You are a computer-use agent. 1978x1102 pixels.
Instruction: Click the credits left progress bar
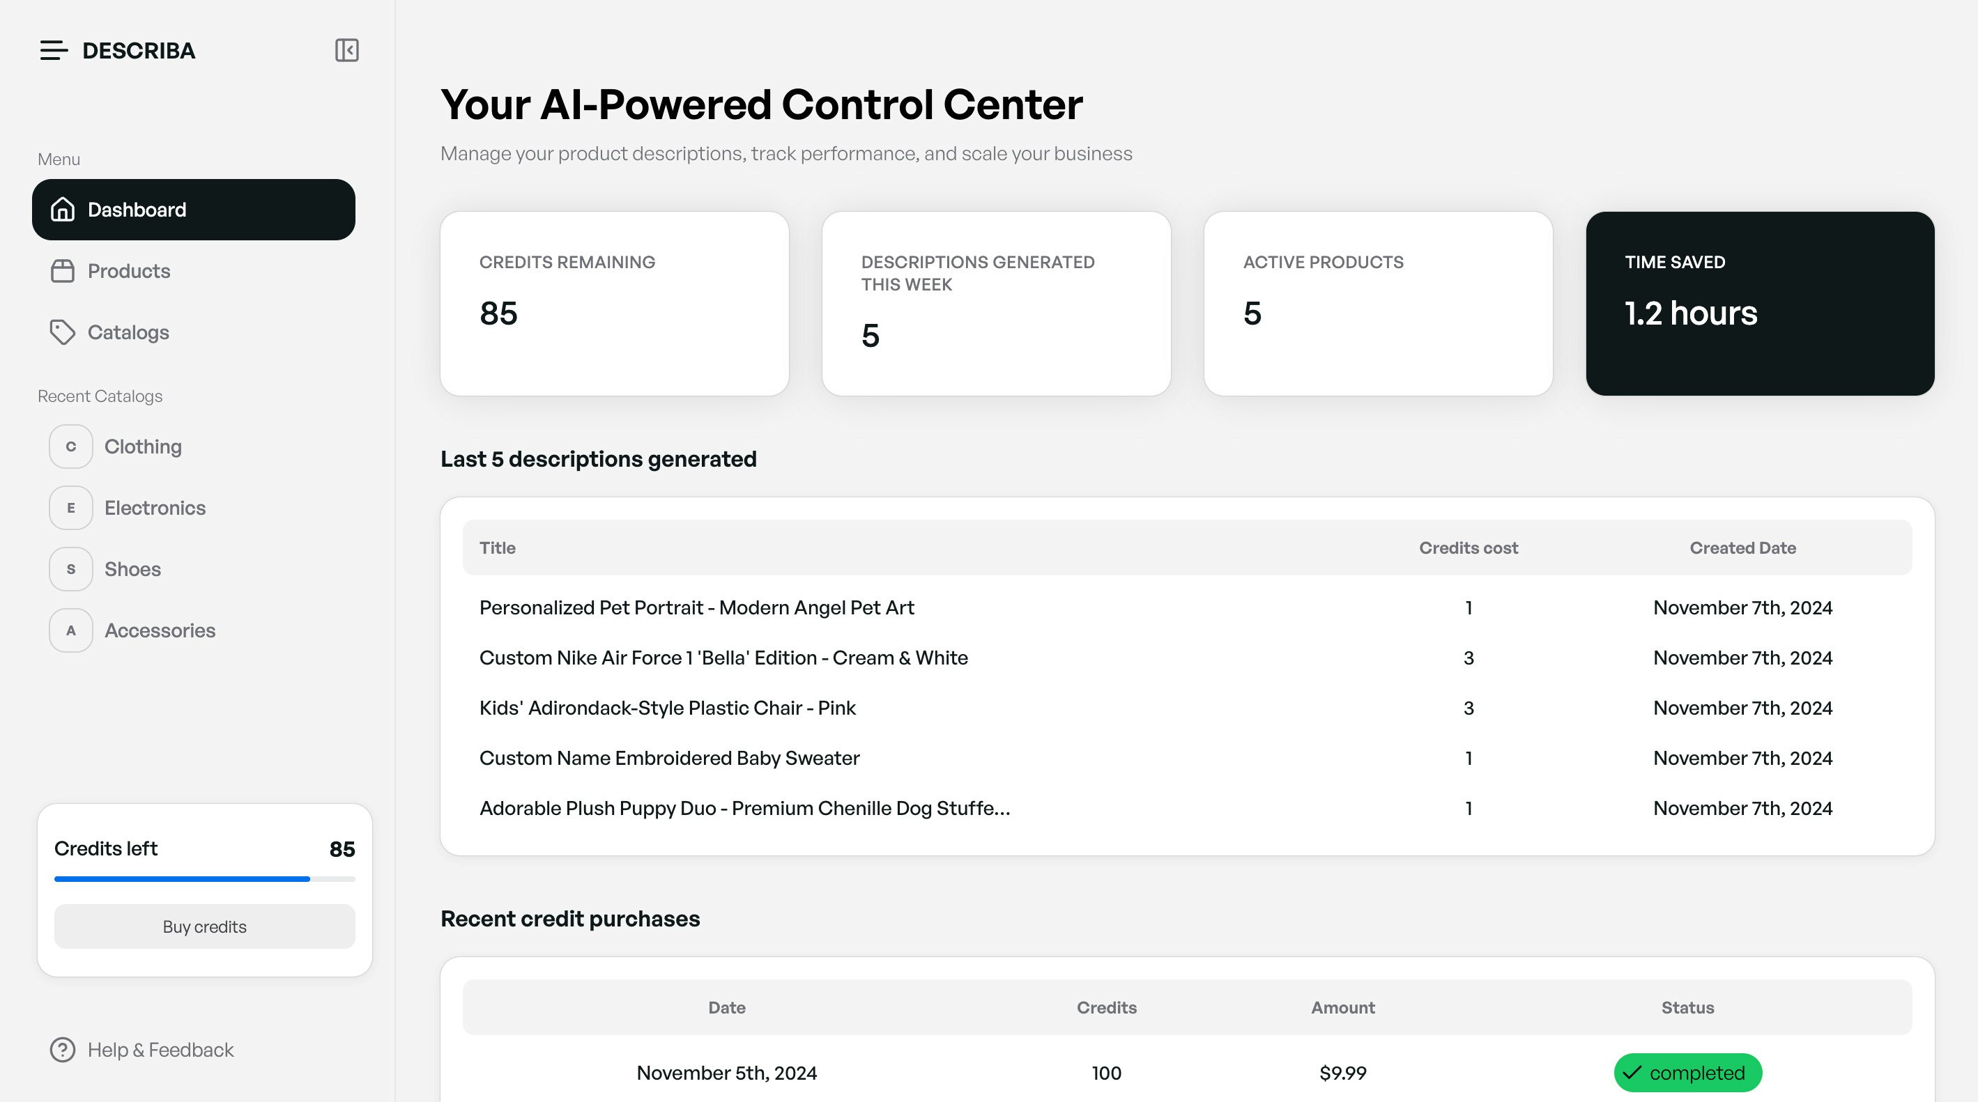(x=204, y=878)
